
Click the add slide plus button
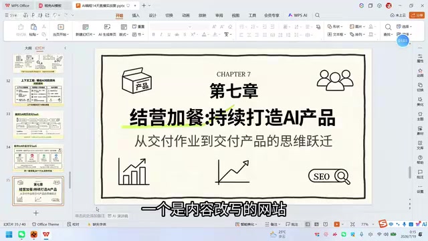coord(36,213)
